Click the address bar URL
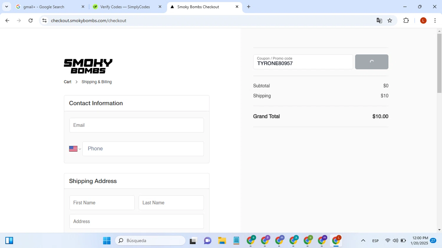442x248 pixels. (x=88, y=21)
